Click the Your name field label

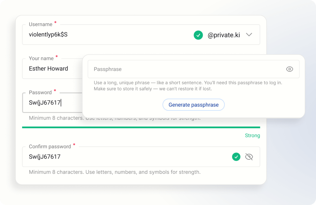(x=41, y=58)
